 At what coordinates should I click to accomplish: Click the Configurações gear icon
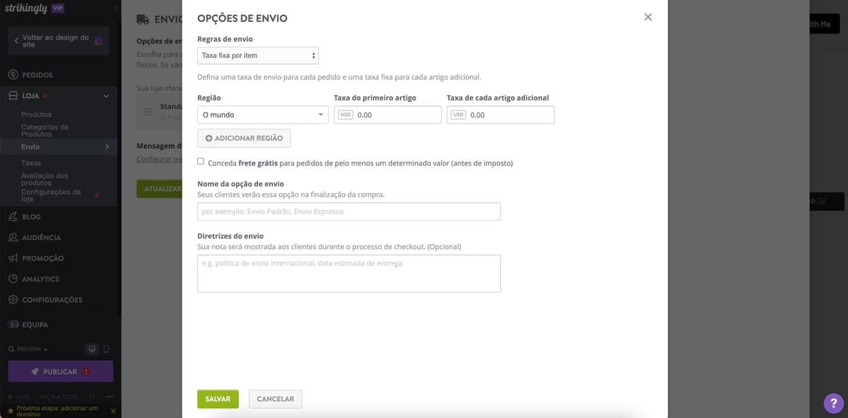11,298
